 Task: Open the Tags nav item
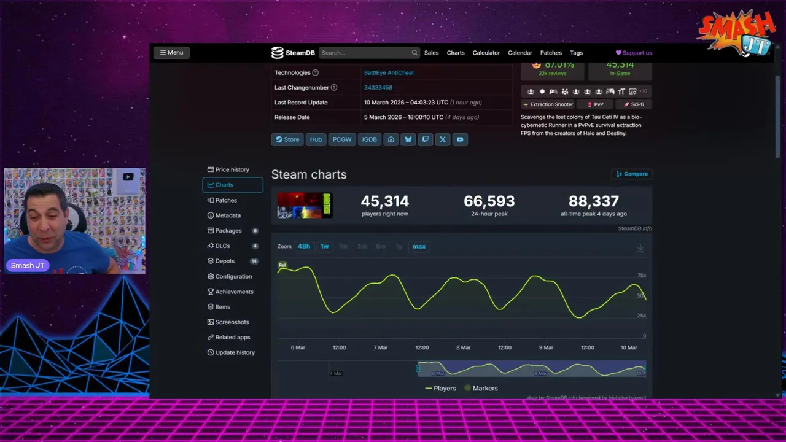576,53
